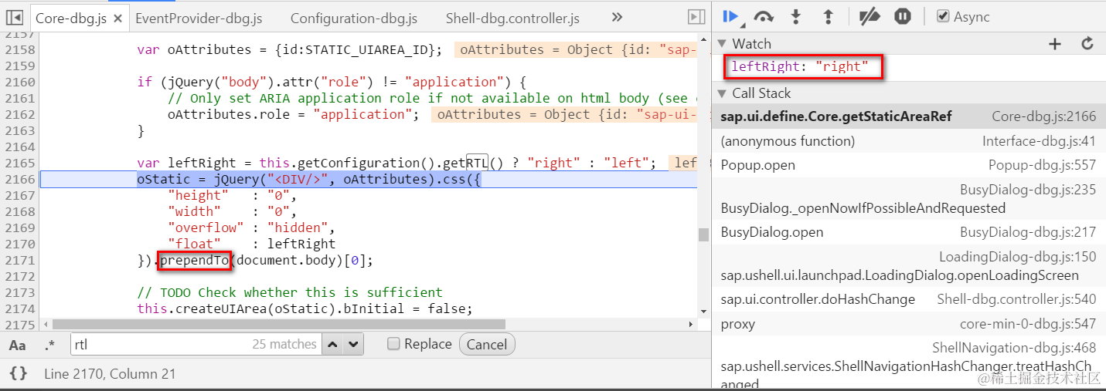Click the TODO comment on line 2173
The width and height of the screenshot is (1106, 391).
point(290,292)
